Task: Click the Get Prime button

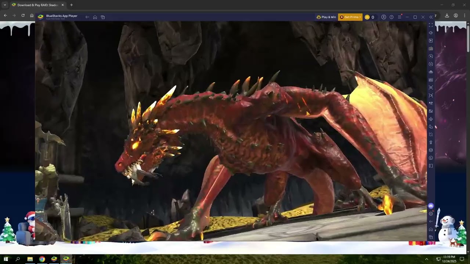Action: click(x=350, y=17)
